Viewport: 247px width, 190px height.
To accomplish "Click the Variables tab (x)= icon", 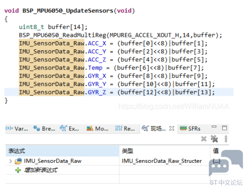I will click(9, 128).
